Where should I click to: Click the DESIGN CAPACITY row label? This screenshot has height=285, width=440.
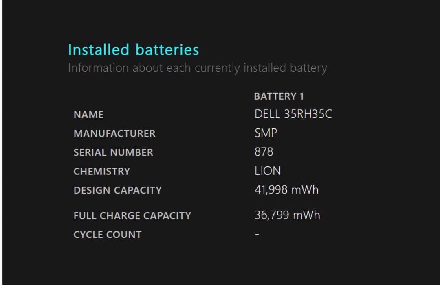click(117, 190)
